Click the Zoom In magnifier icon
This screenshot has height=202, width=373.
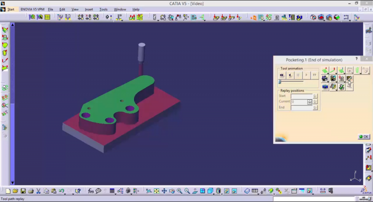[x=180, y=191]
